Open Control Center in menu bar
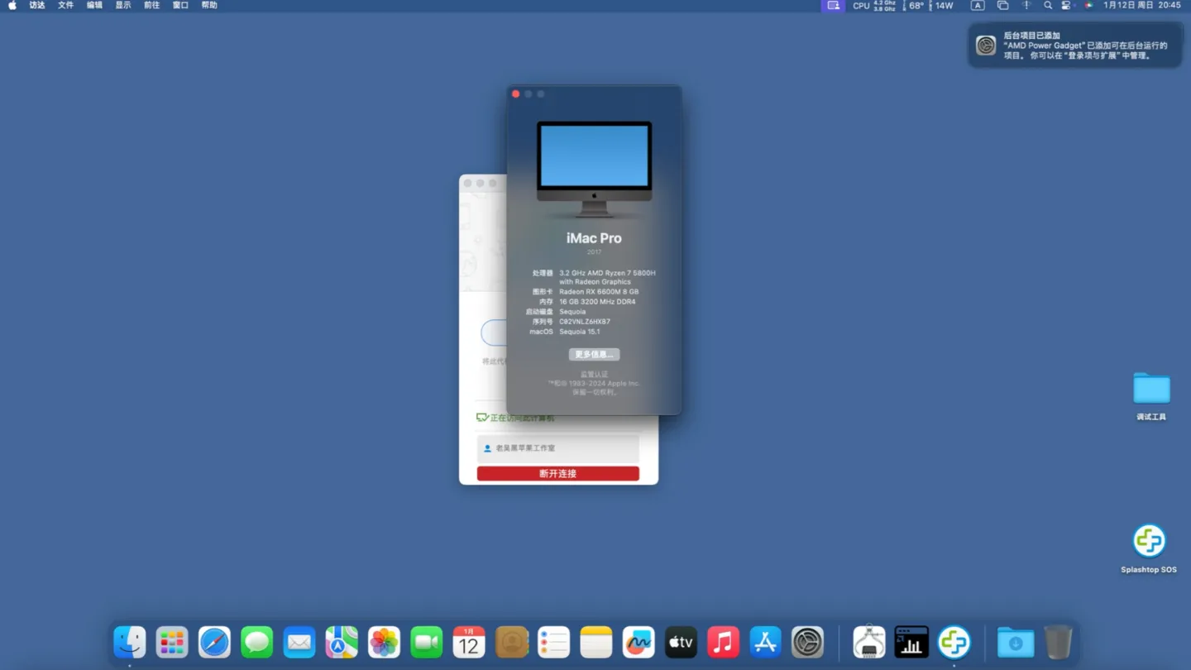1191x670 pixels. click(1066, 5)
